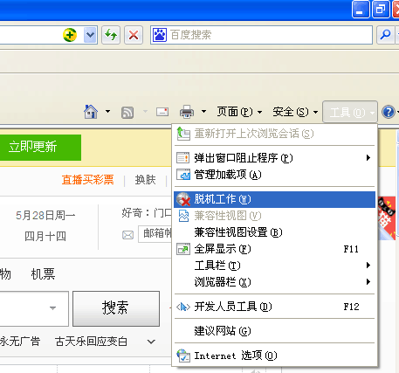
Task: Choose 管理加载项(A) menu entry
Action: pyautogui.click(x=274, y=175)
